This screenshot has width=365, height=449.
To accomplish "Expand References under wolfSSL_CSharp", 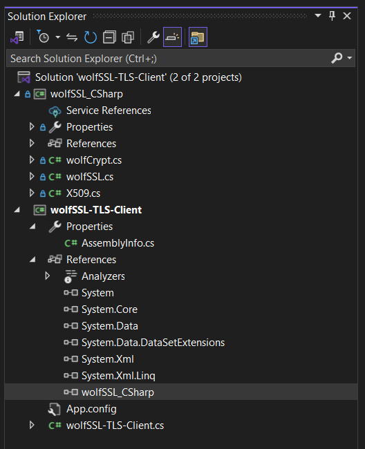I will 32,143.
